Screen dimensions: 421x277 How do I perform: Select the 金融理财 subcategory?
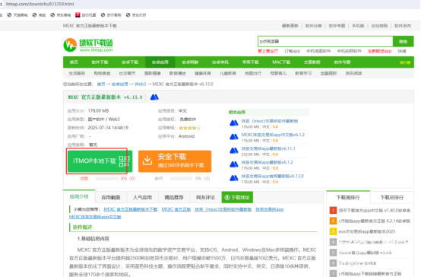[328, 73]
